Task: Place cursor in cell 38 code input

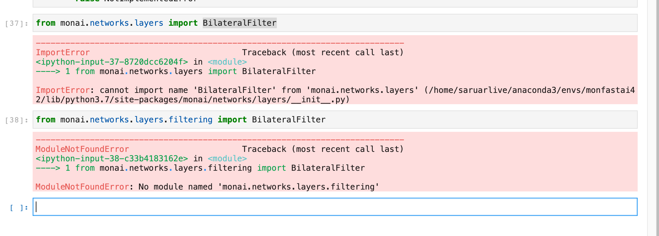Action: (x=471, y=120)
